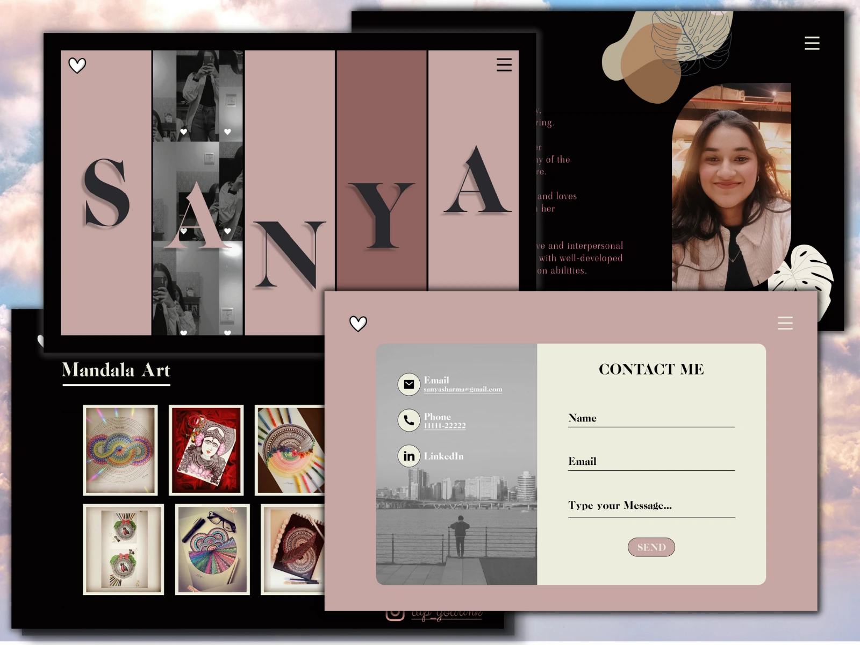This screenshot has height=645, width=860.
Task: Open hamburger menu on the black About page
Action: click(812, 43)
